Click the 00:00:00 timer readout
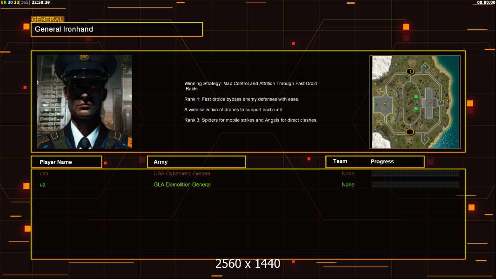Image resolution: width=496 pixels, height=279 pixels. 486,2
